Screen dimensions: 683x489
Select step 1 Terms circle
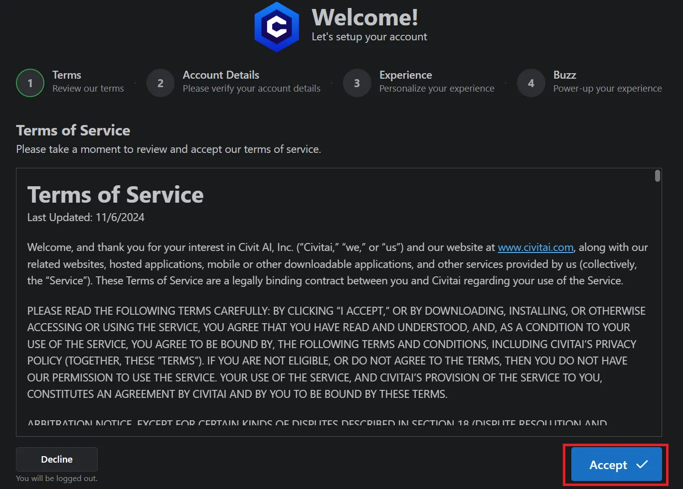pos(30,83)
